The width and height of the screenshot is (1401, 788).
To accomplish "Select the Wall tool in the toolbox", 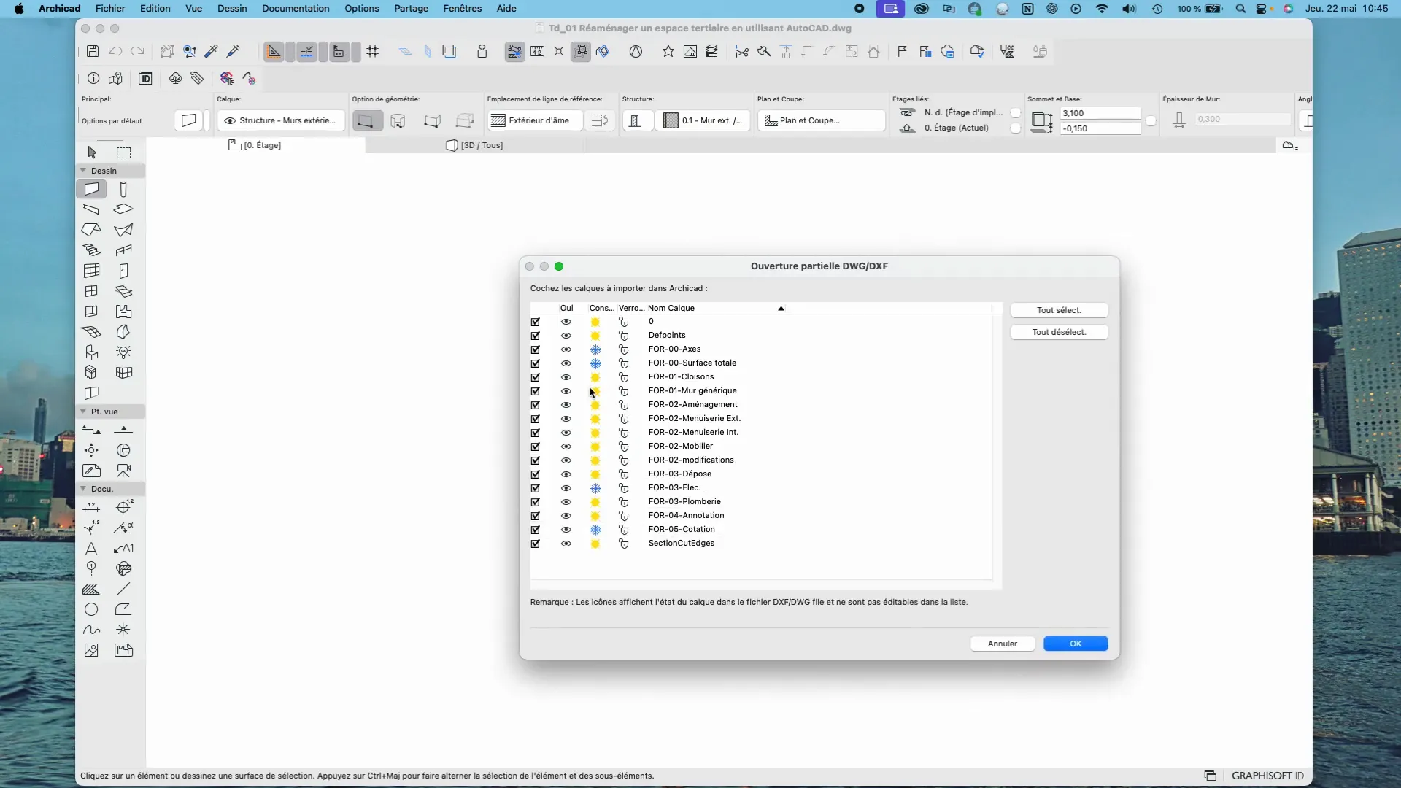I will (91, 190).
